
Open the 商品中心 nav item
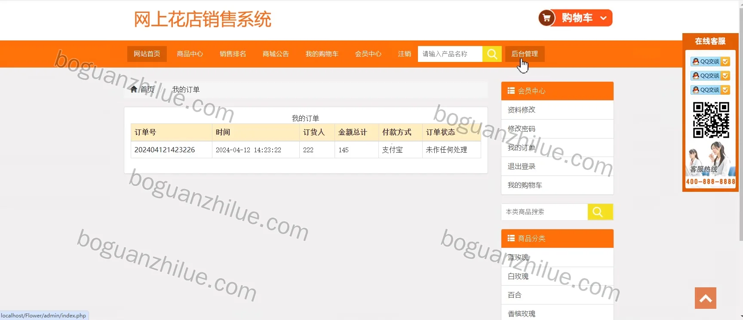click(x=190, y=54)
